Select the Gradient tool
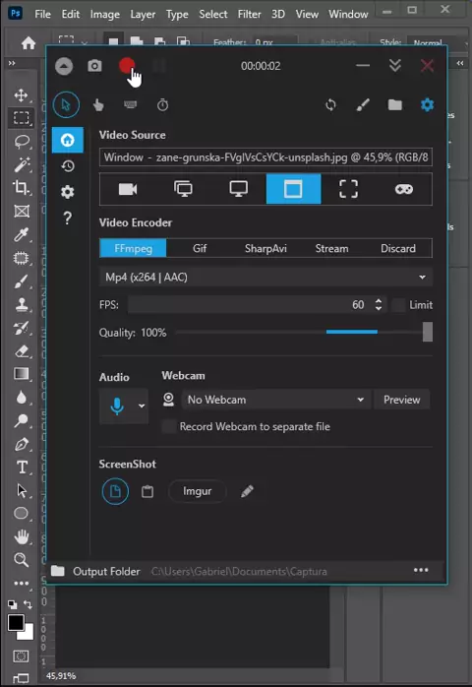Screen dimensions: 472x687 (21, 374)
